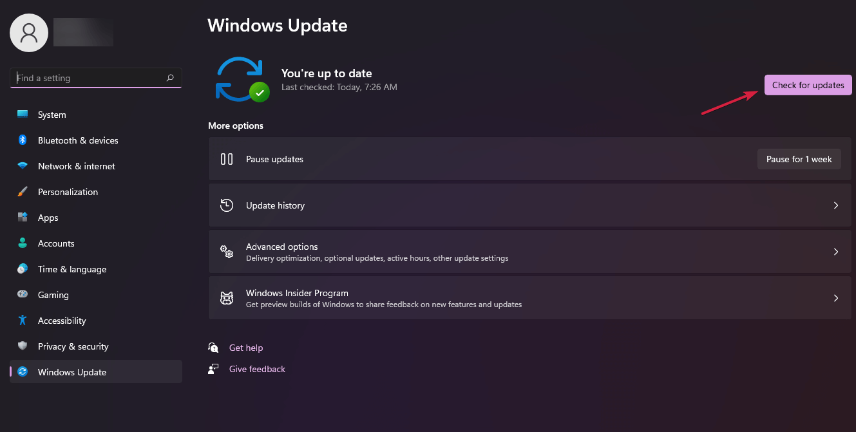Screen dimensions: 856x432
Task: Click the Find a setting search box
Action: tap(95, 77)
